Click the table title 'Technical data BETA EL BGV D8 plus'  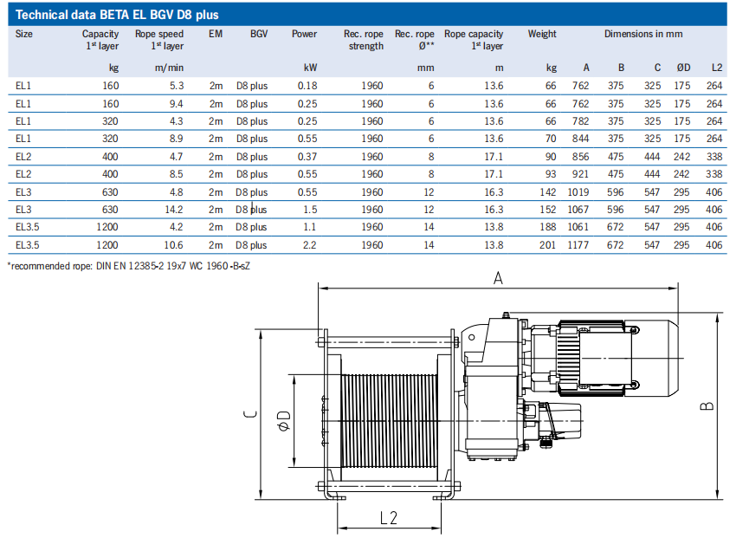[x=118, y=15]
